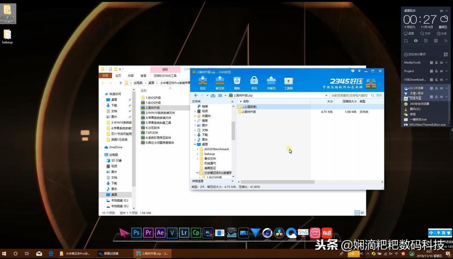Toggle the lock on the MediaTools group
Viewport: 453px width, 259px height.
[x=436, y=62]
